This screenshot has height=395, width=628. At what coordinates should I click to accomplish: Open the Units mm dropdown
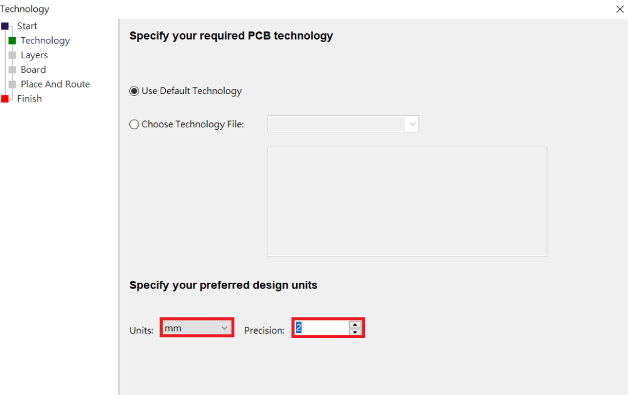click(x=197, y=328)
